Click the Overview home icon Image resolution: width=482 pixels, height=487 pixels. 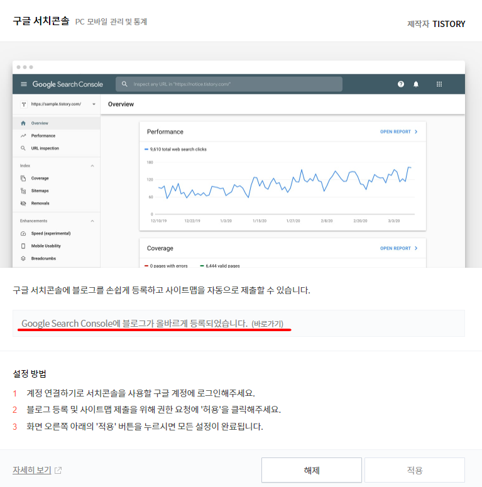(23, 123)
